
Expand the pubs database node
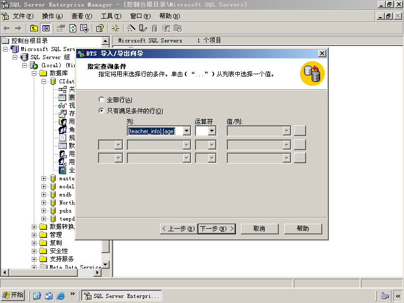pyautogui.click(x=43, y=211)
